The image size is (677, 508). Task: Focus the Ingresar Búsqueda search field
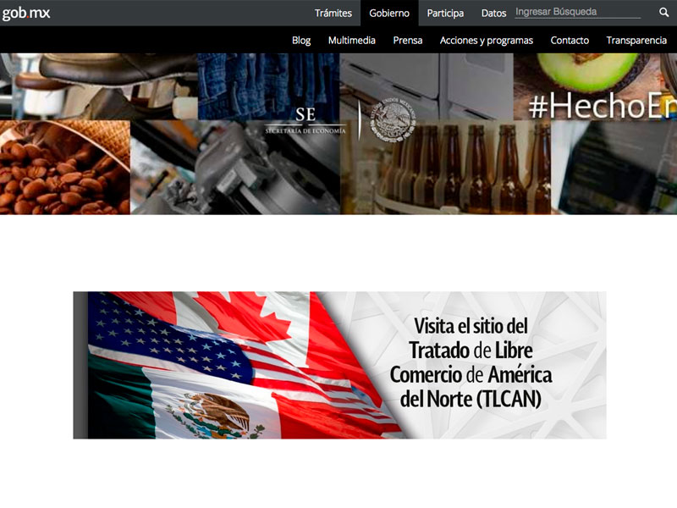click(x=578, y=12)
